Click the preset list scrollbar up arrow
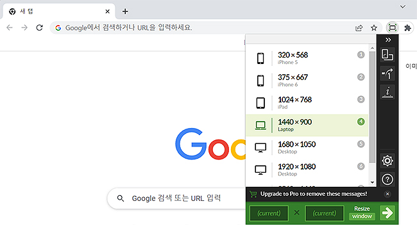 click(372, 48)
